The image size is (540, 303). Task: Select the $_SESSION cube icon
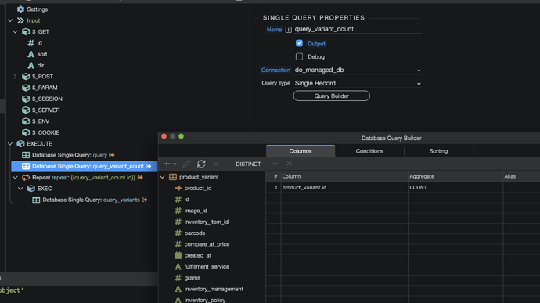[x=26, y=99]
